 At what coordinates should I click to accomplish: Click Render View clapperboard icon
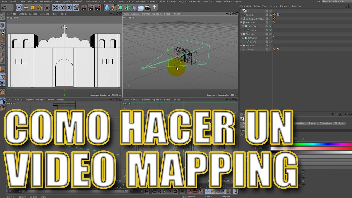[x=84, y=8]
